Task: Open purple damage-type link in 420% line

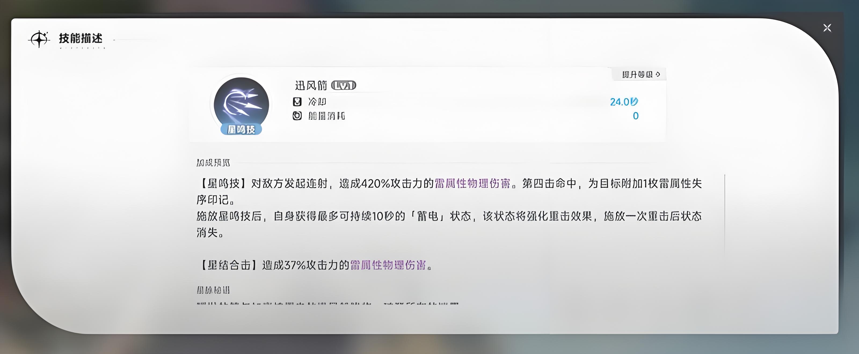Action: [x=472, y=183]
